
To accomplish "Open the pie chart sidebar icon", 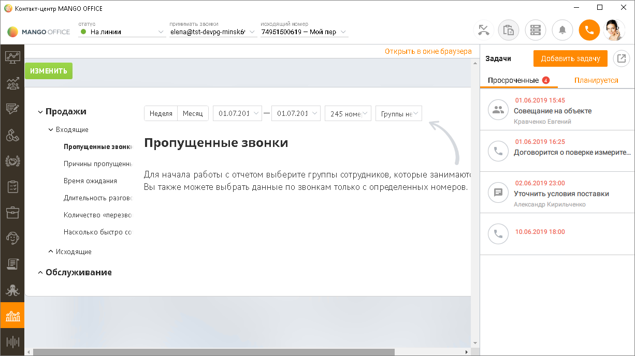I will [12, 135].
